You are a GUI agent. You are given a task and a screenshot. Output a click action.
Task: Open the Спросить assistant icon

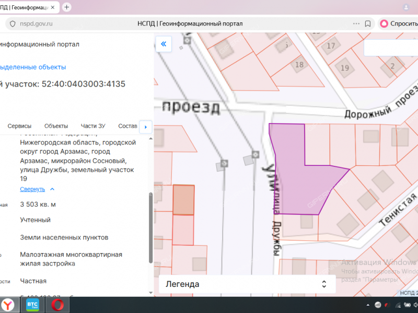pos(384,23)
